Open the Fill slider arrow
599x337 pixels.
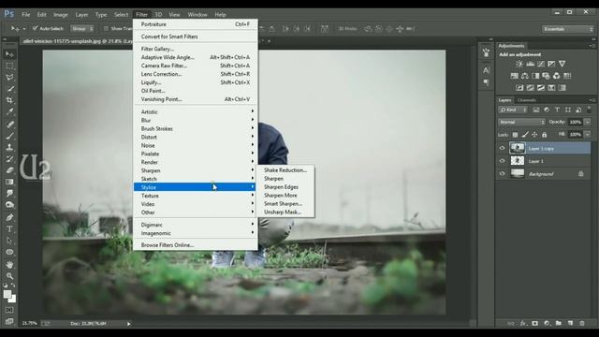click(x=588, y=135)
